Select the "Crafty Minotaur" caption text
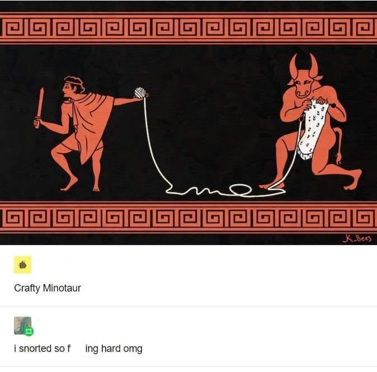Screen dimensions: 377x372 (x=48, y=288)
